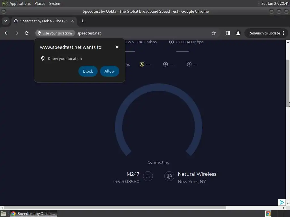Click the yellow jitter/ping icon
Image resolution: width=290 pixels, height=217 pixels.
tap(142, 64)
